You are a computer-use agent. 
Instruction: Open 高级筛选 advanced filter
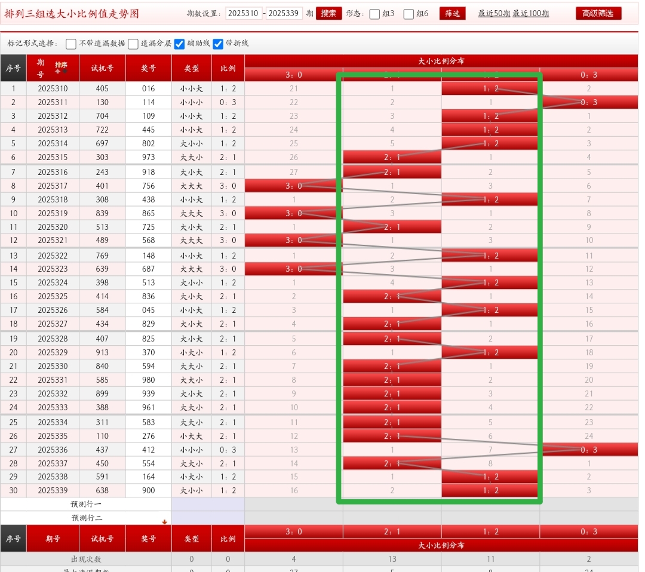[598, 13]
